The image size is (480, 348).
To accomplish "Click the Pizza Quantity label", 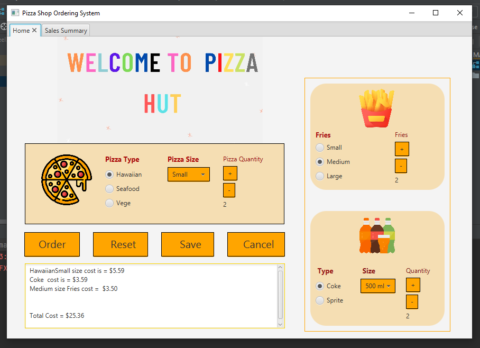I will [243, 159].
